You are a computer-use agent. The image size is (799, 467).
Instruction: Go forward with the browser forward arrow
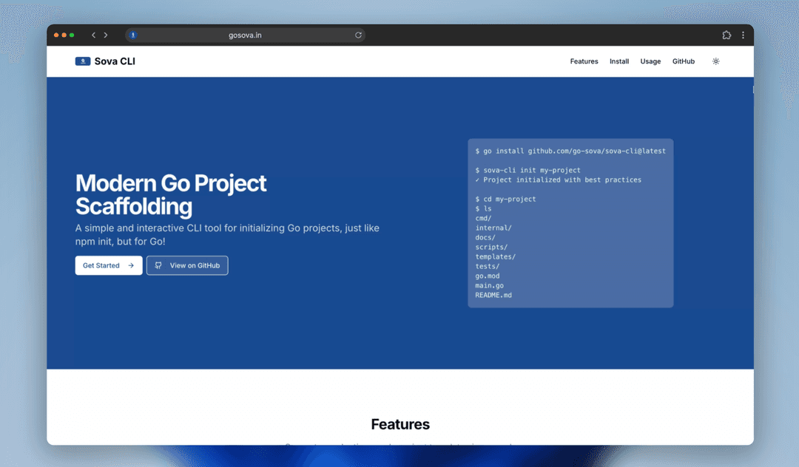coord(106,35)
